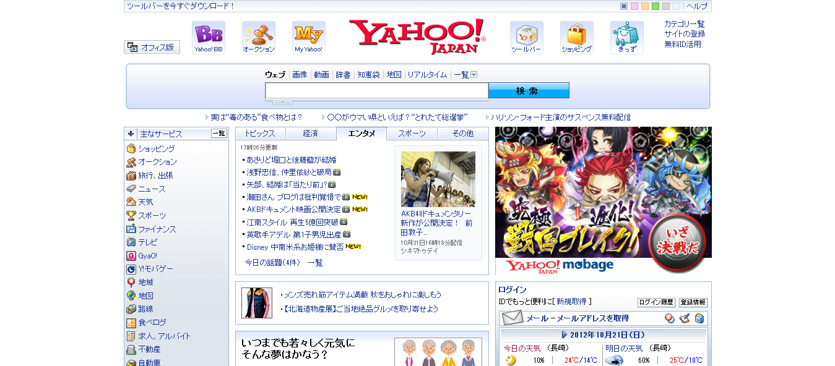The width and height of the screenshot is (835, 366).
Task: Open the My Yahoo! icon
Action: (309, 38)
